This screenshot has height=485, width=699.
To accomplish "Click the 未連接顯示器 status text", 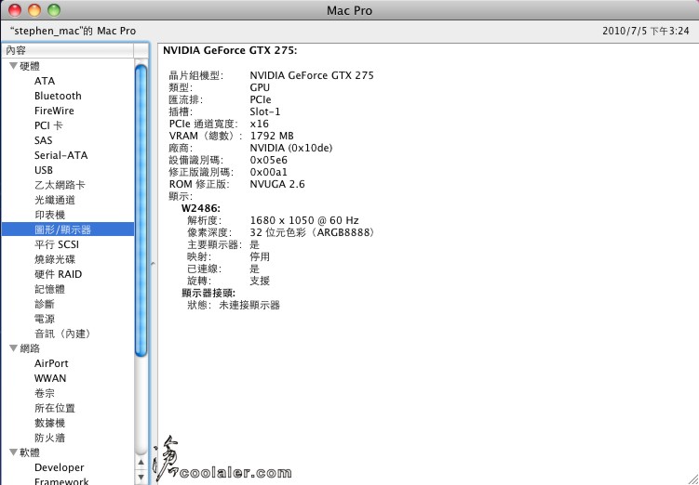I will pyautogui.click(x=249, y=306).
